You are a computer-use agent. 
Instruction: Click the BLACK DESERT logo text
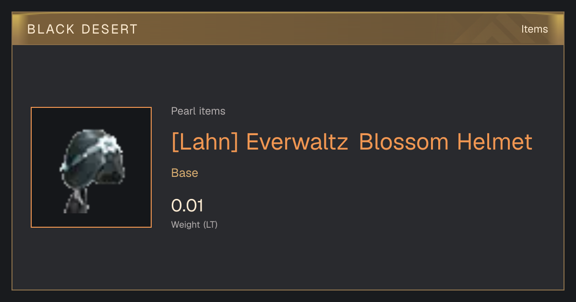83,29
